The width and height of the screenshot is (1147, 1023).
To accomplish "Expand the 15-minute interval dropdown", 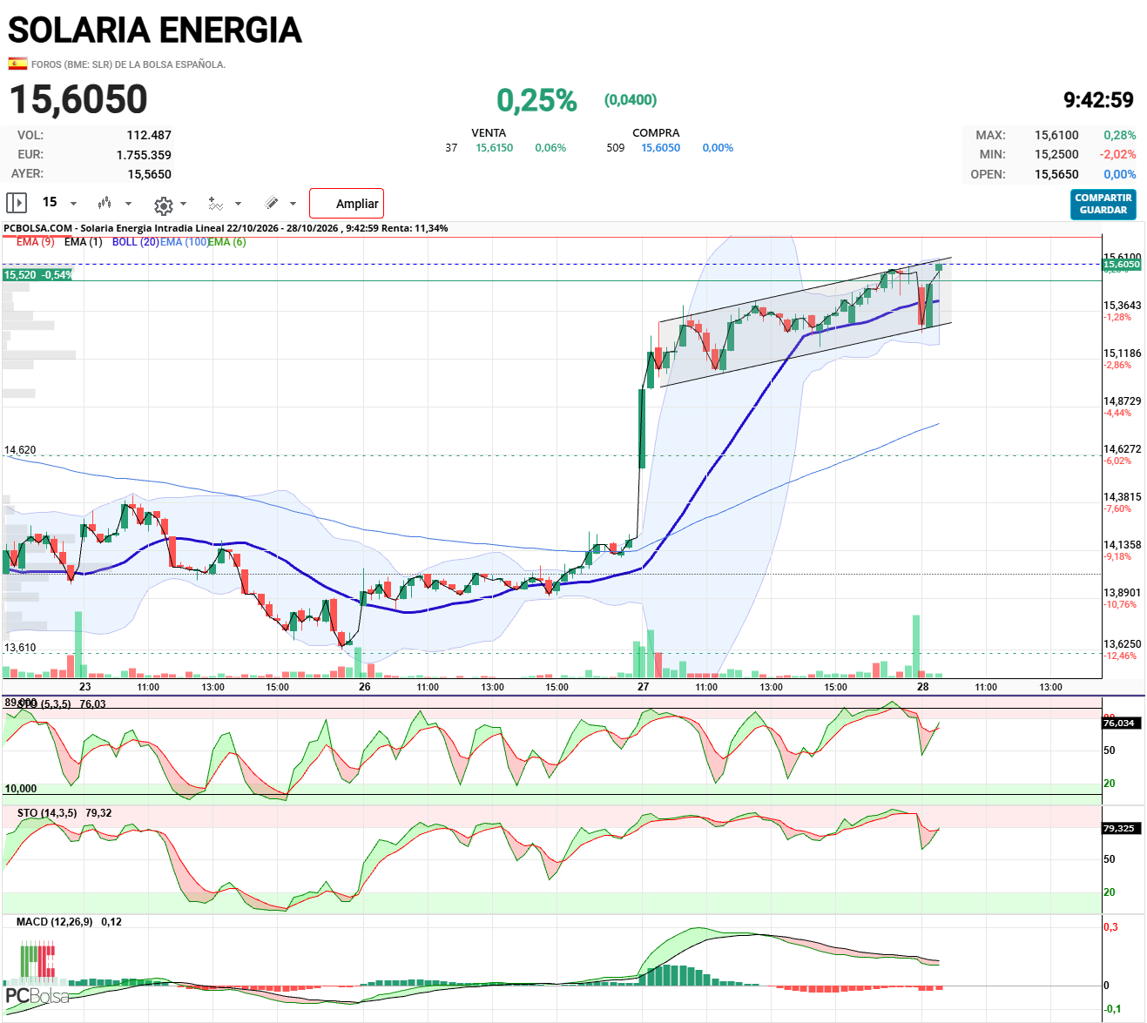I will click(73, 204).
